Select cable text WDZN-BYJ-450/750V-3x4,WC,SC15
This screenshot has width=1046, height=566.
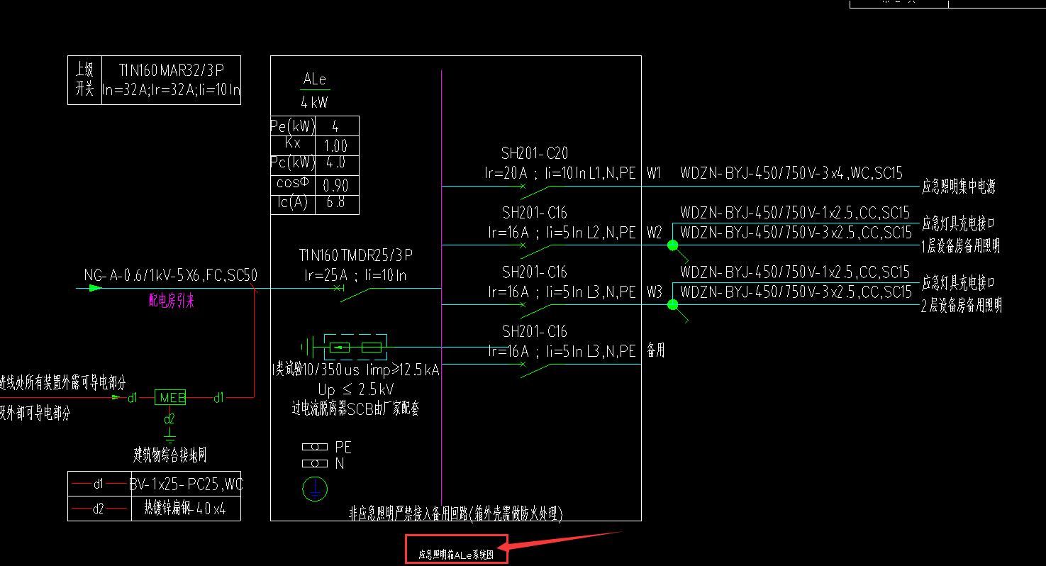(x=791, y=173)
